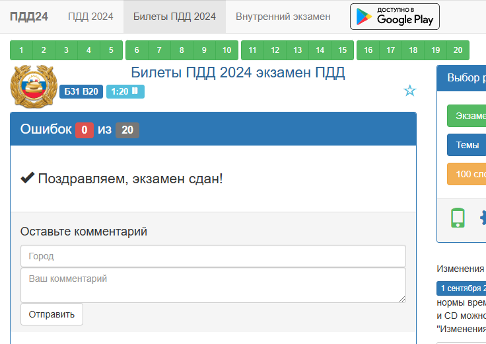The height and width of the screenshot is (344, 486).
Task: Switch to the ПДД 2024 tab
Action: pyautogui.click(x=90, y=17)
